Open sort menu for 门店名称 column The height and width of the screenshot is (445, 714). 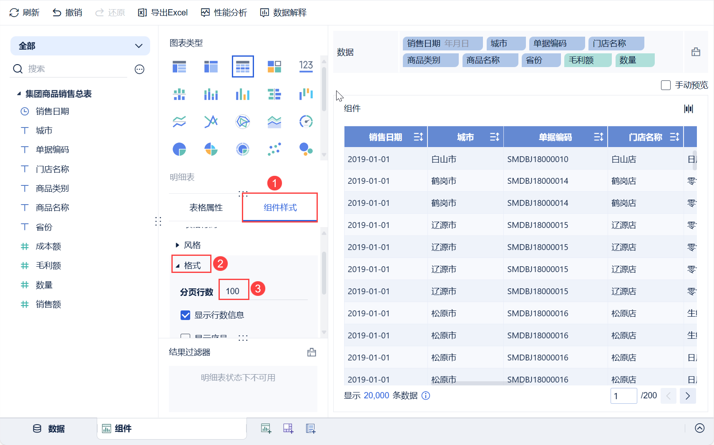click(674, 137)
